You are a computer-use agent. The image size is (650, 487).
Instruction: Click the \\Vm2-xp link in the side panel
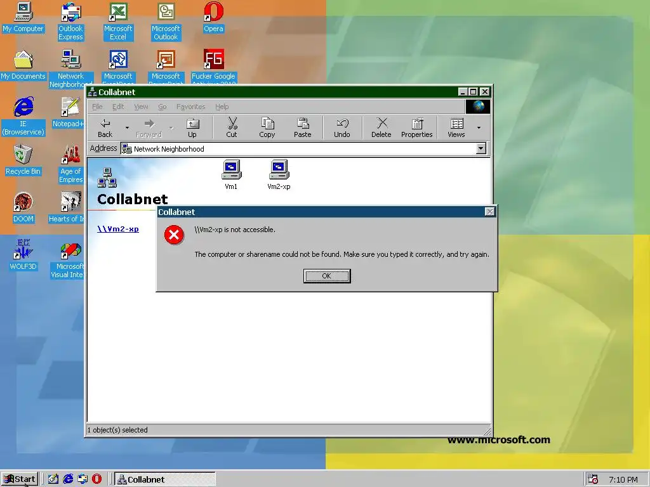tap(118, 229)
